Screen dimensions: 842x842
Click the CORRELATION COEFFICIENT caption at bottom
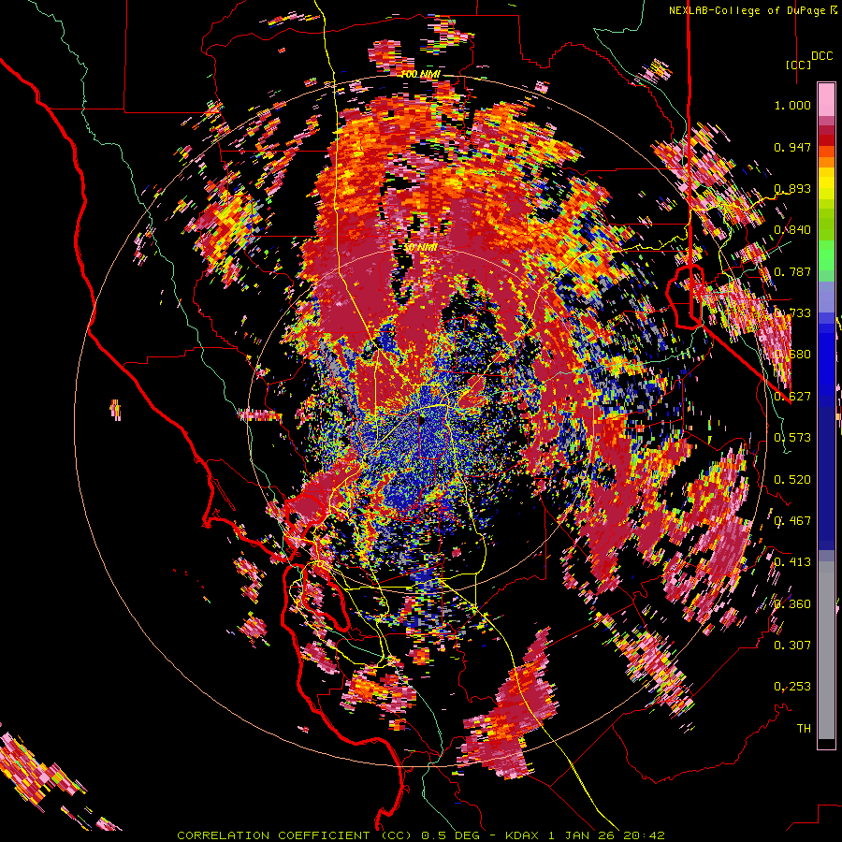pos(421,835)
